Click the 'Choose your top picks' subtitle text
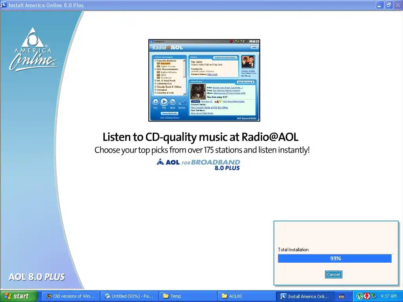The height and width of the screenshot is (302, 403). [x=202, y=150]
